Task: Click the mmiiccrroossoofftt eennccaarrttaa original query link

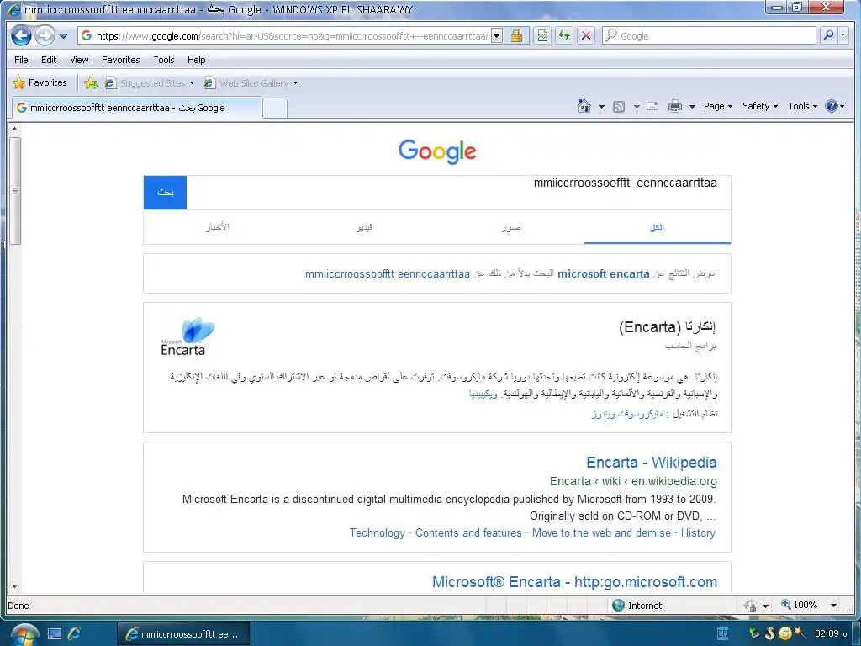Action: pos(388,273)
